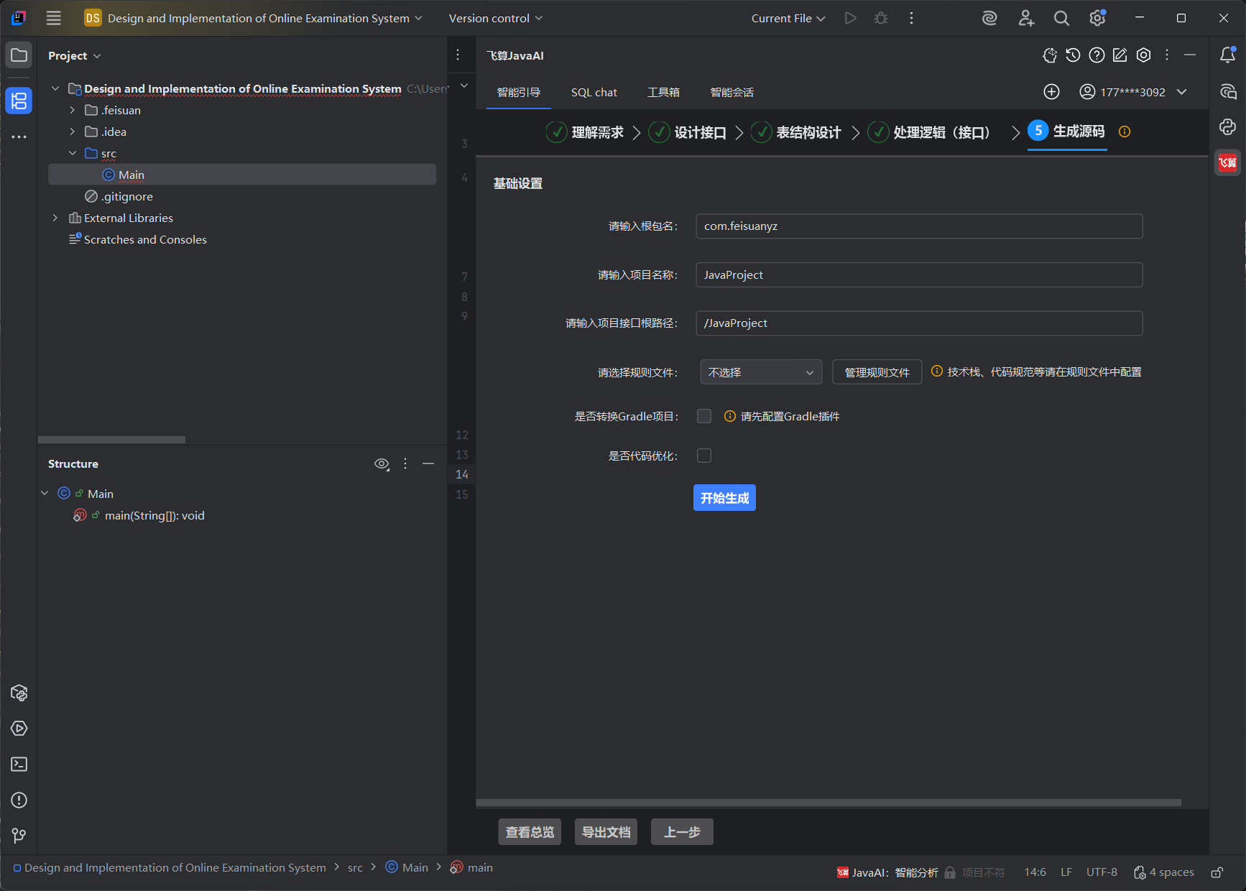Switch to the 智能会话 tab
The image size is (1246, 891).
coord(732,92)
